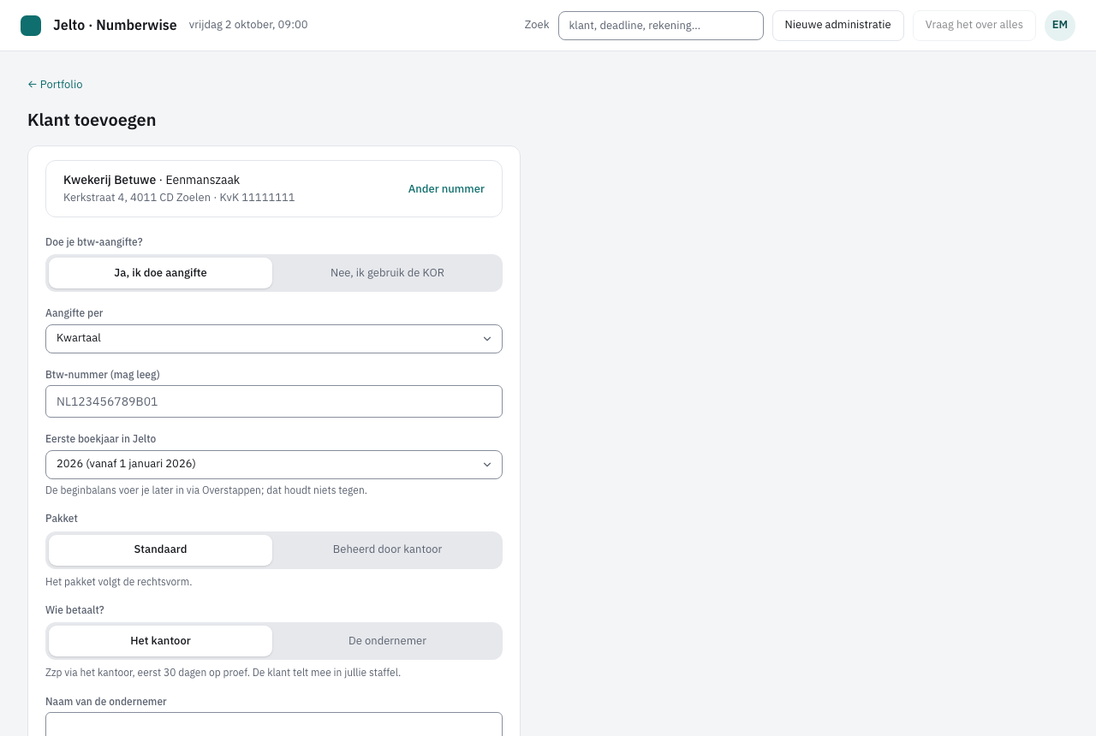Image resolution: width=1096 pixels, height=736 pixels.
Task: Click the 'Jelto · Numberwise' title
Action: (115, 26)
